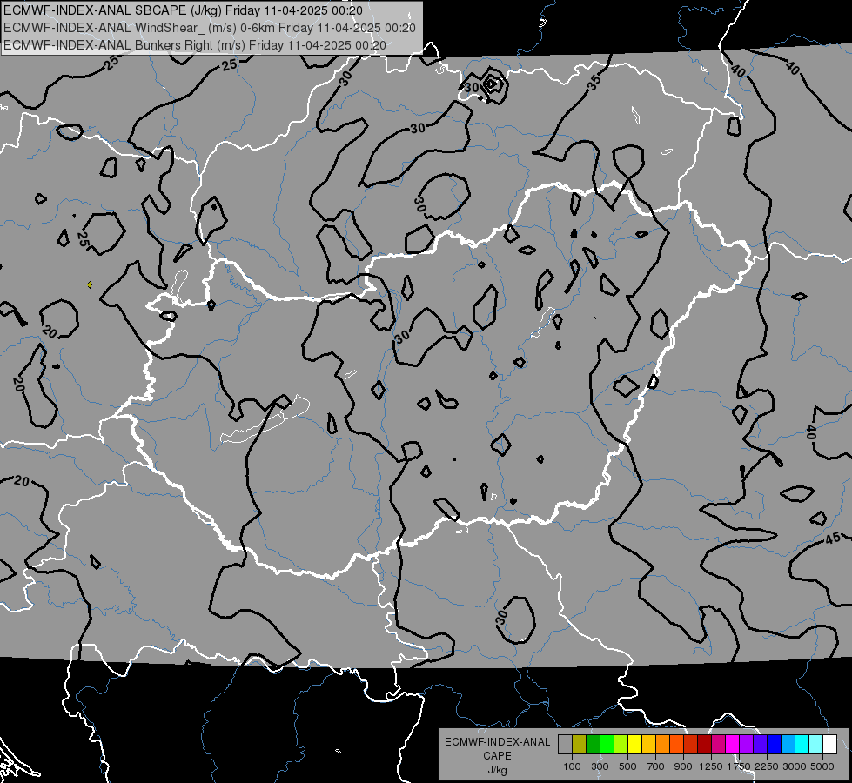Click the legend value 1250
The image size is (852, 783).
[711, 766]
